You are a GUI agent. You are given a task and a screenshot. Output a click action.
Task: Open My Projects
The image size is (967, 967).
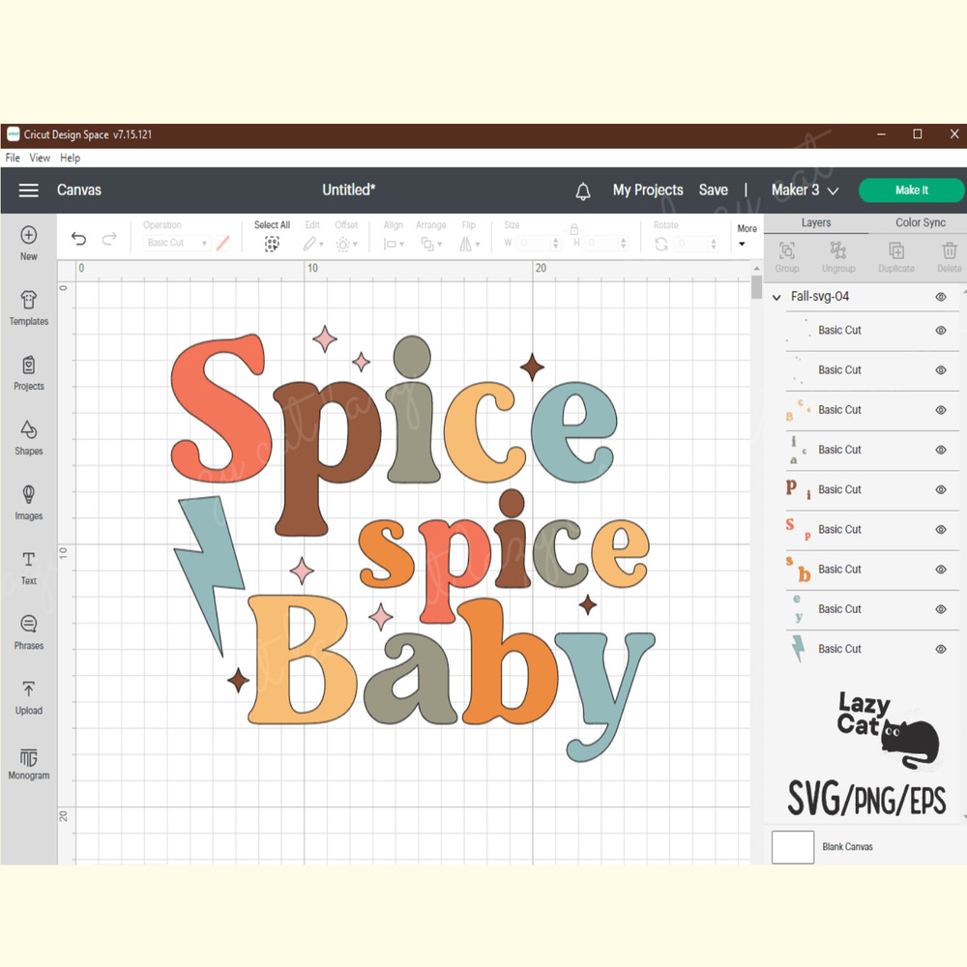[x=648, y=190]
